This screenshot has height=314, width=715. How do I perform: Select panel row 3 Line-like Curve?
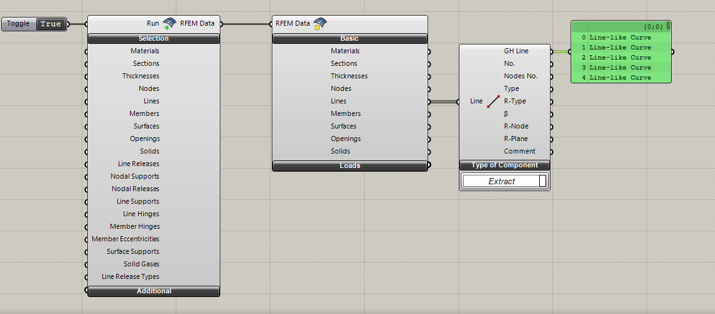click(x=621, y=67)
